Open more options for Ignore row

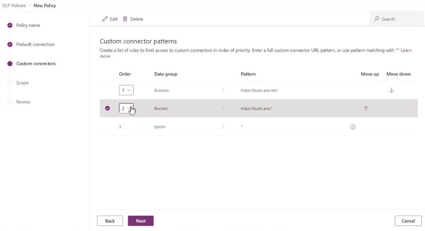[223, 126]
